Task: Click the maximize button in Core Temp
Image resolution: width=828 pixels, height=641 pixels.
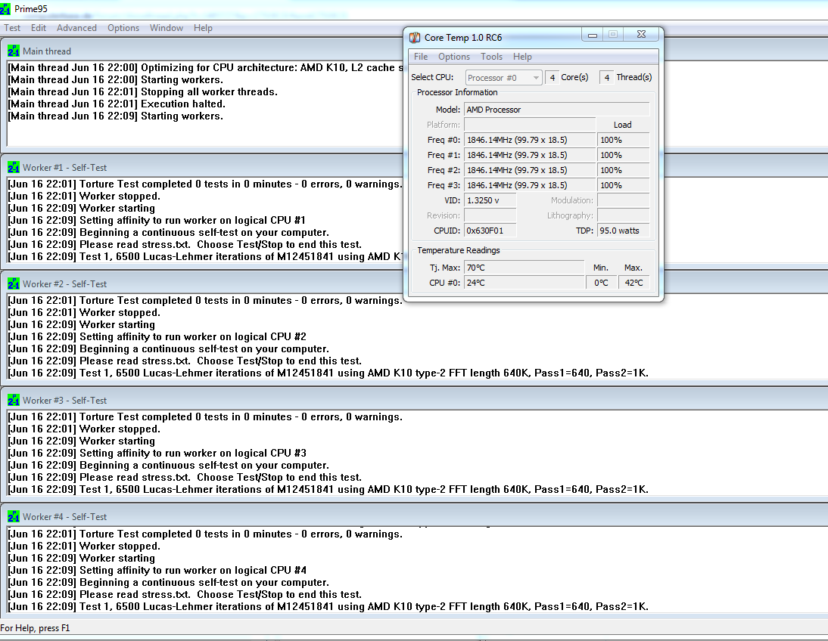Action: [x=613, y=35]
